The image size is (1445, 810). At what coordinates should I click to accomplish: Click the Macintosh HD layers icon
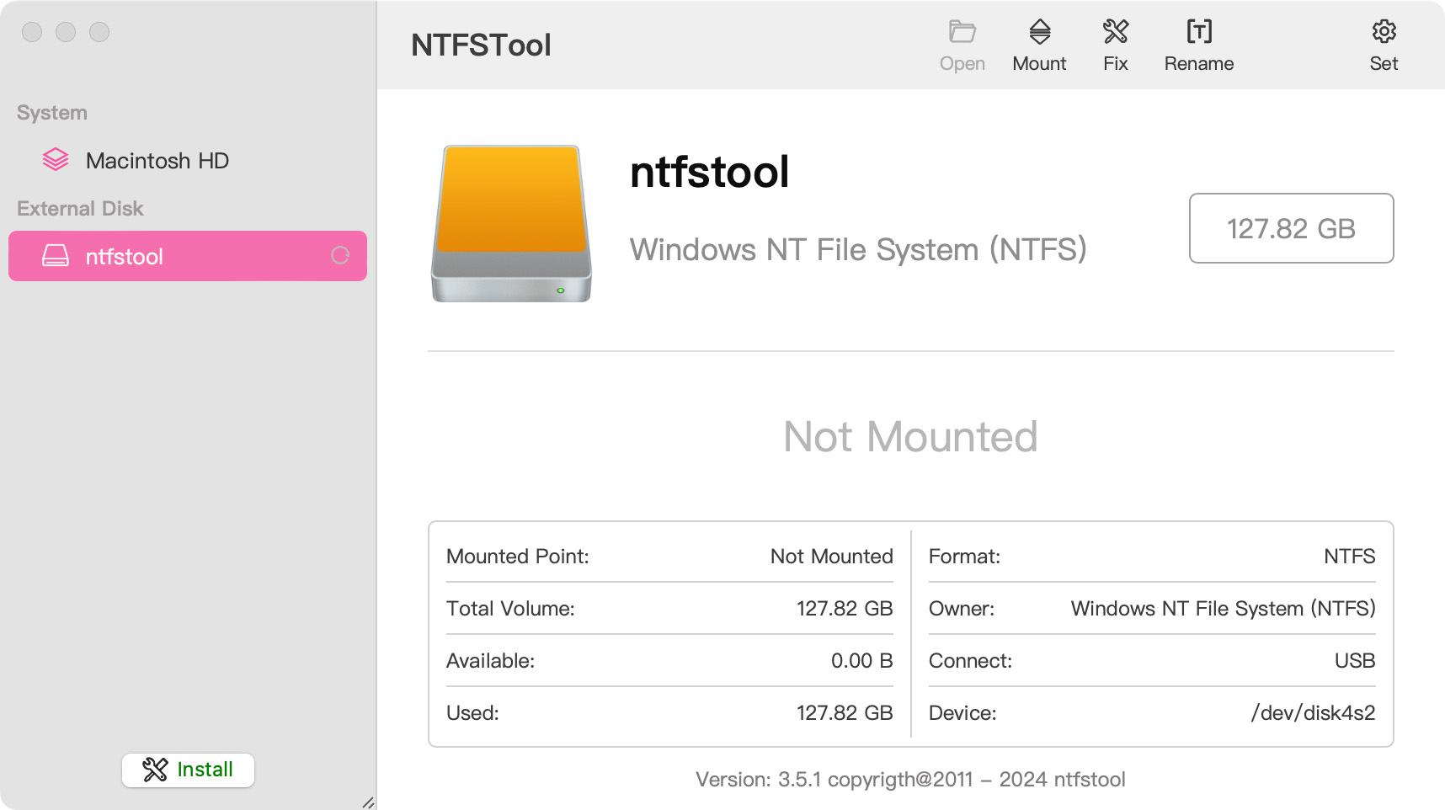56,160
